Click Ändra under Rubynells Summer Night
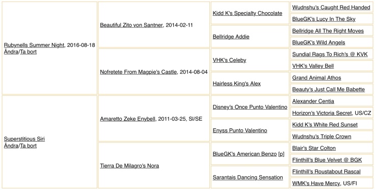375x190 pixels. 11,51
